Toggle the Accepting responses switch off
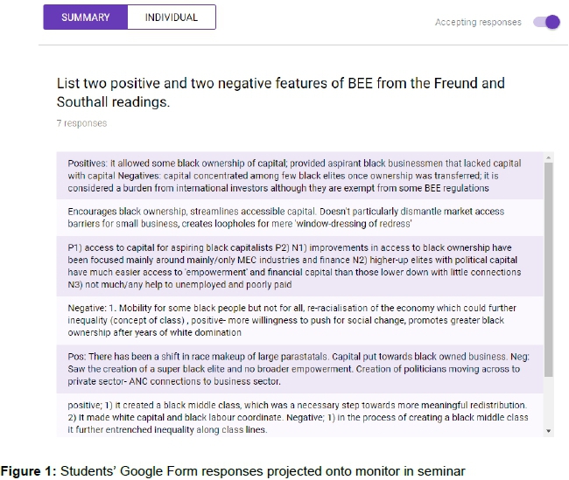The height and width of the screenshot is (480, 569). [546, 22]
